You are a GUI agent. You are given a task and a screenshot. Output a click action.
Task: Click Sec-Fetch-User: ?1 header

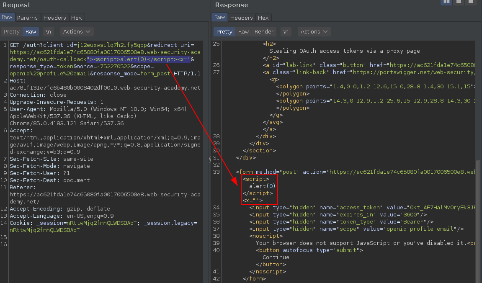(x=40, y=173)
